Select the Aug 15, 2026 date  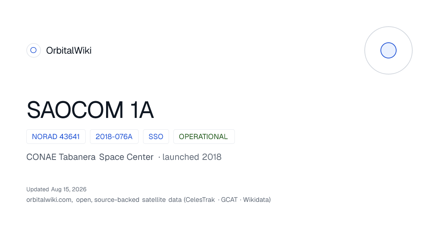tap(69, 189)
